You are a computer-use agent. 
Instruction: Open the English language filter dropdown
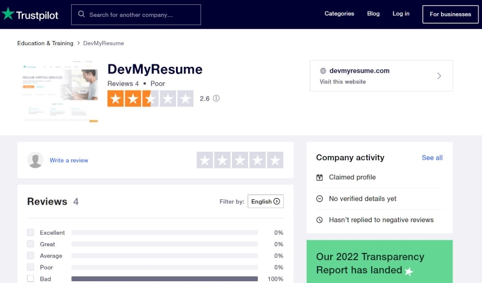click(266, 201)
